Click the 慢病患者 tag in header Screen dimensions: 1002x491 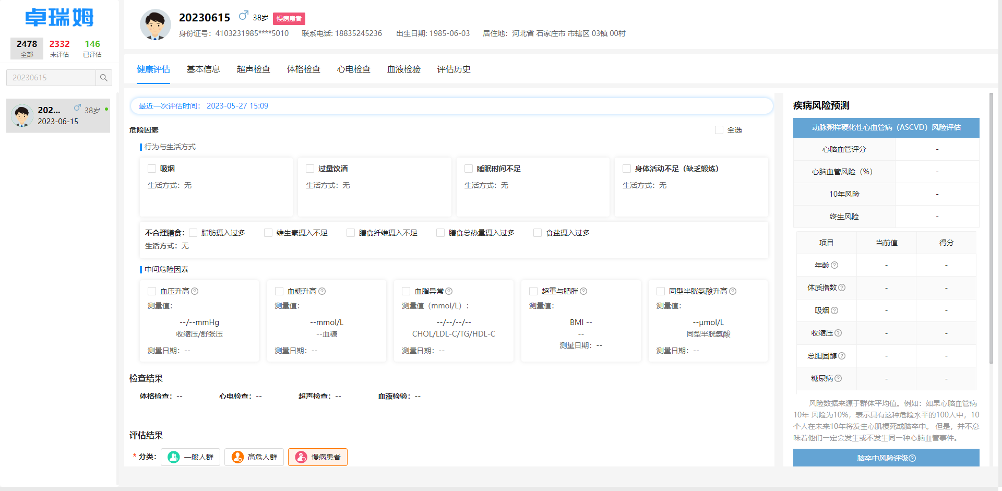pyautogui.click(x=289, y=18)
